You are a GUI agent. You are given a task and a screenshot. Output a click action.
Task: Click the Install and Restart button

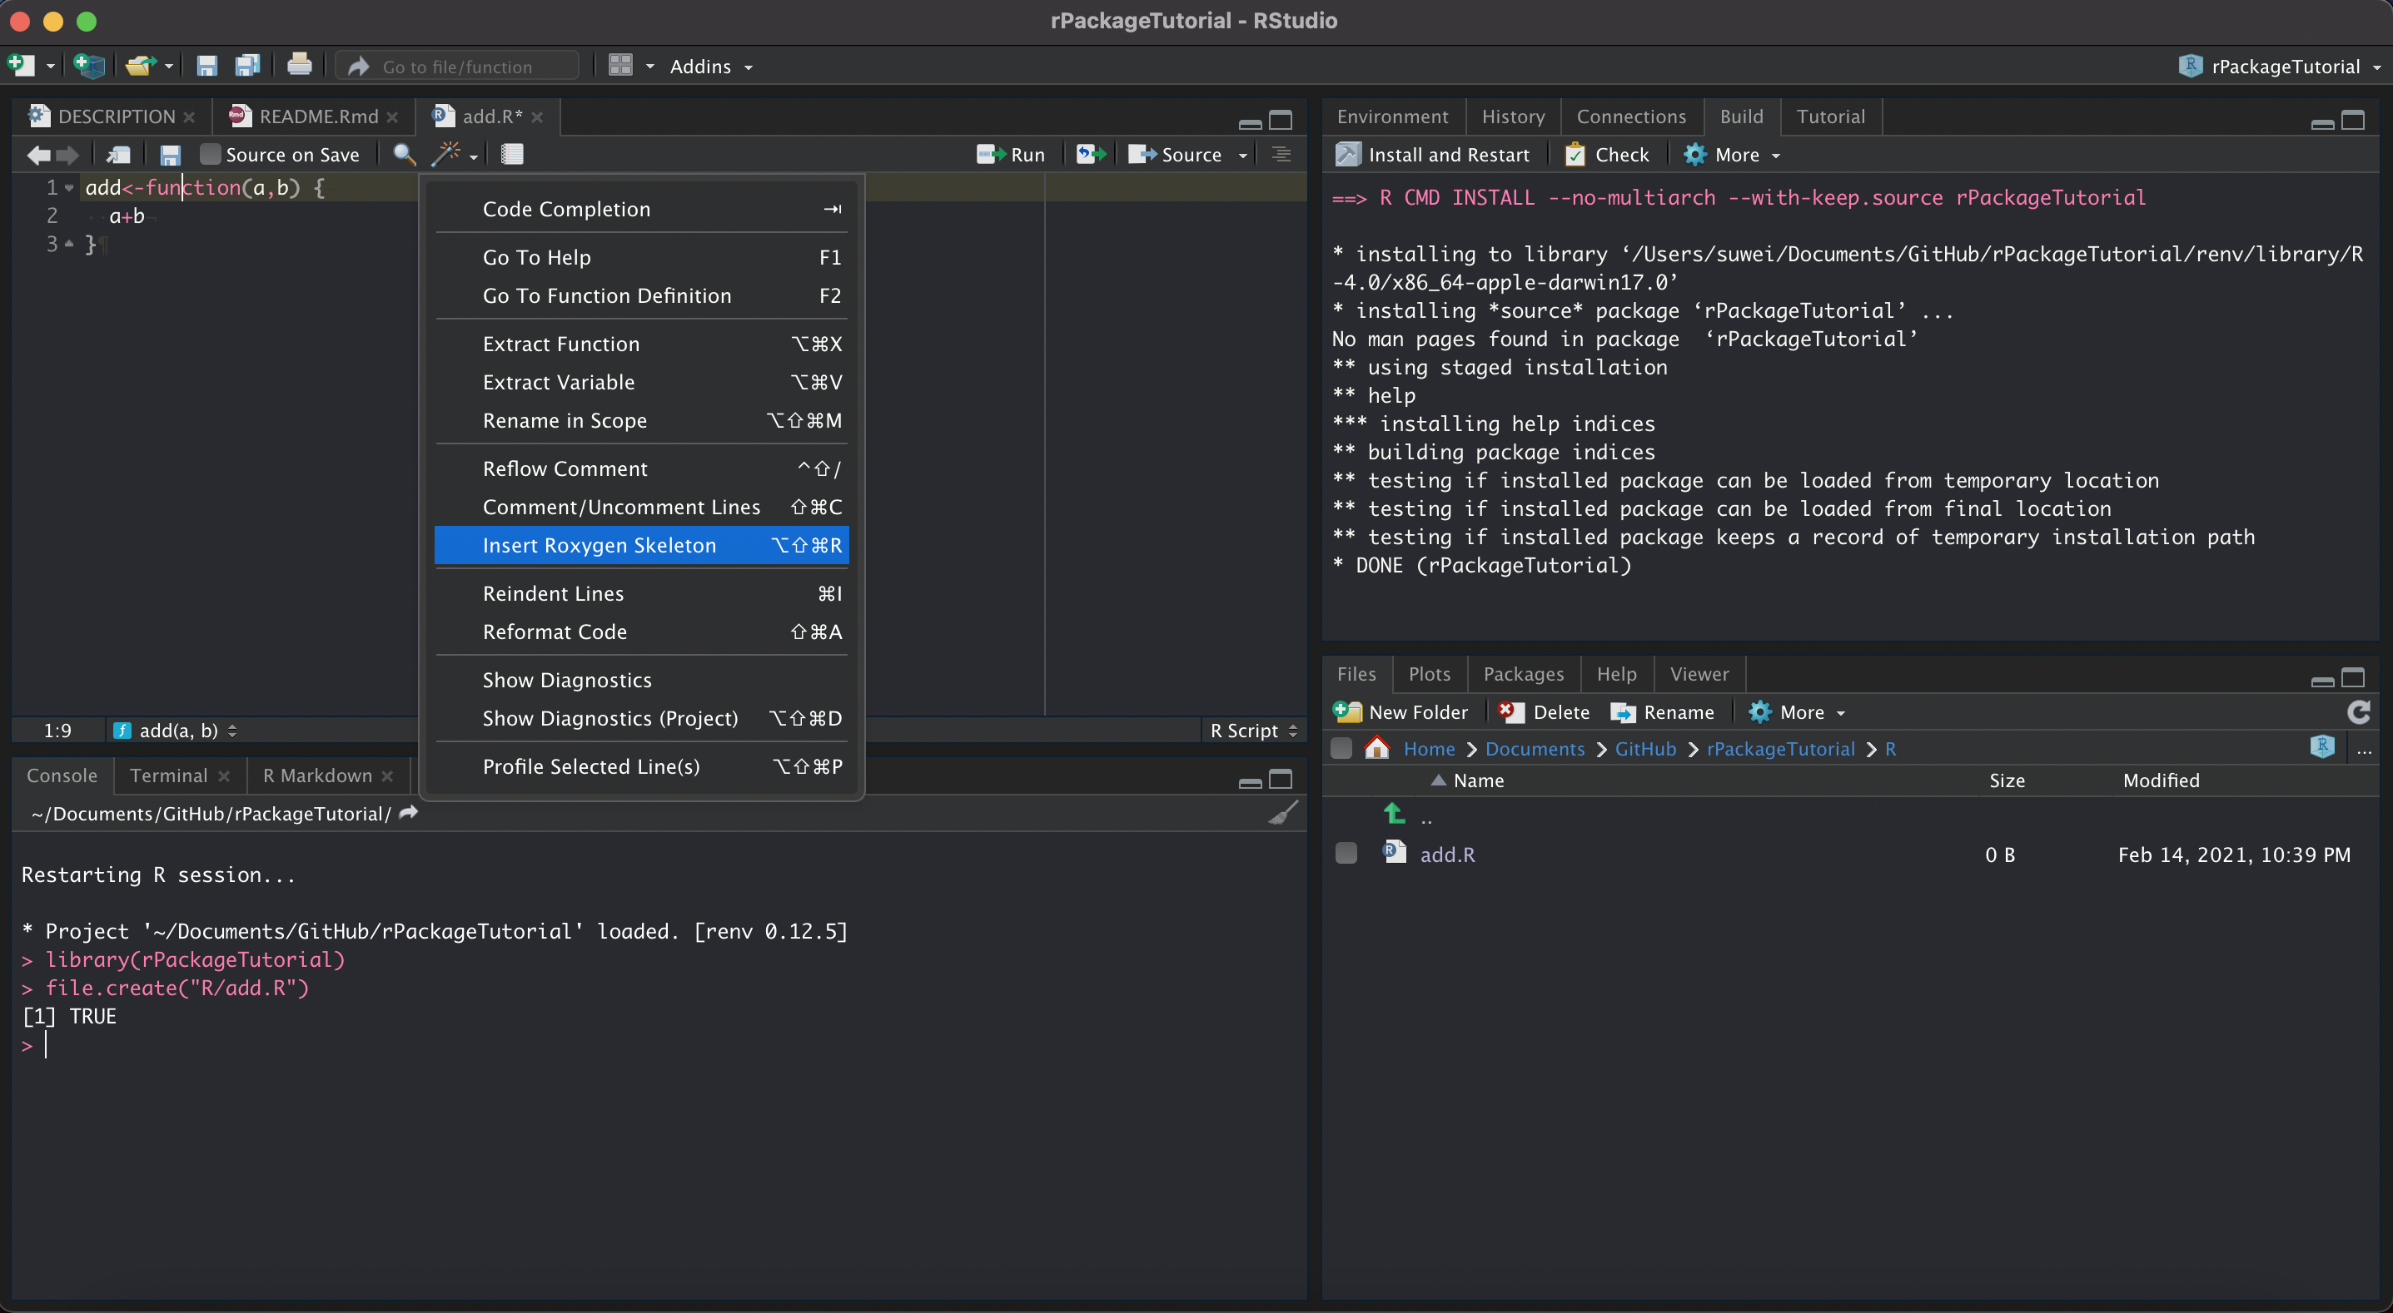(x=1432, y=154)
